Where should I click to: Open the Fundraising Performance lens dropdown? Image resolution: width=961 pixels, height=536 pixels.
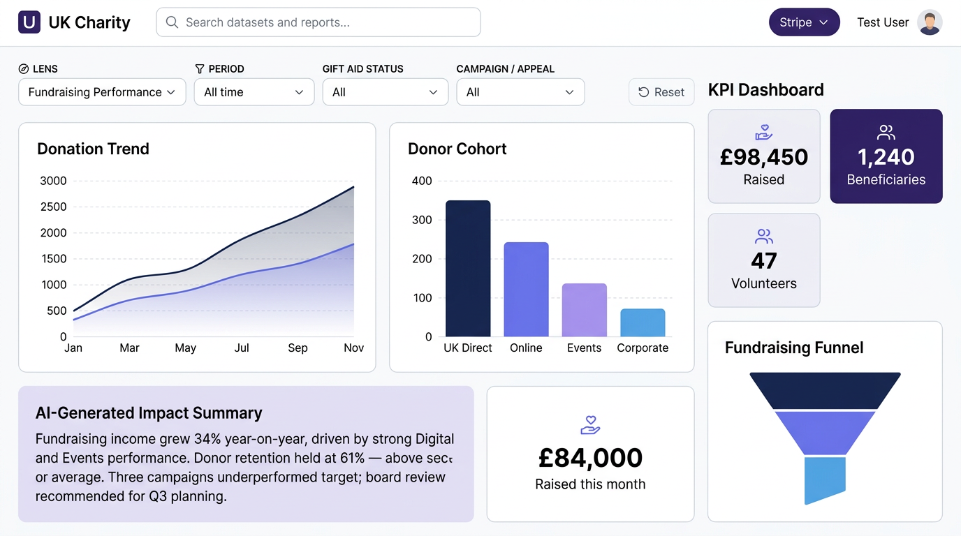(102, 92)
